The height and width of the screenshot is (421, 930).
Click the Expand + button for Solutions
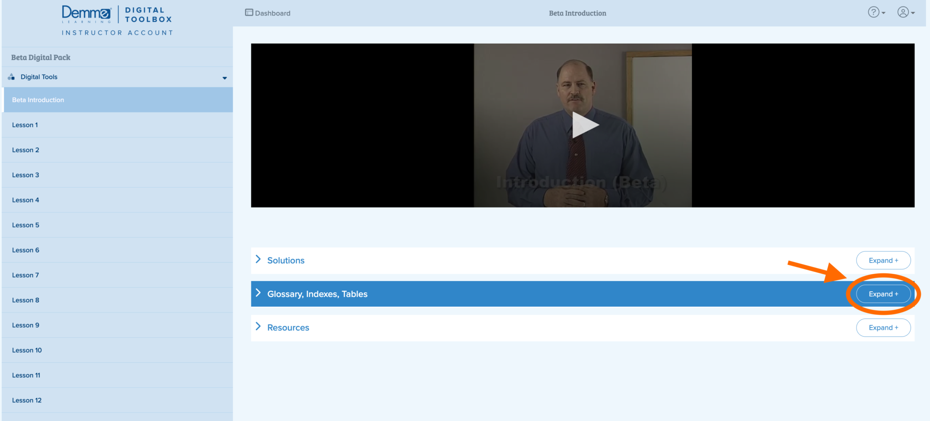883,260
